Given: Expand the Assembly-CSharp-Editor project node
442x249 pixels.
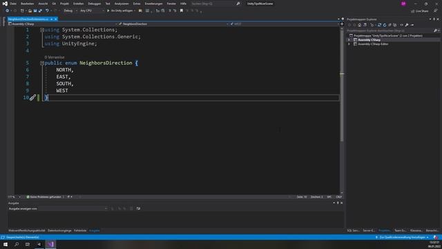Looking at the screenshot, I should click(x=349, y=44).
